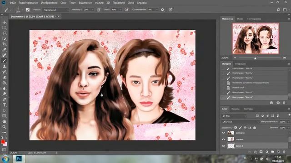
Task: Open the Файл menu
Action: pos(13,3)
